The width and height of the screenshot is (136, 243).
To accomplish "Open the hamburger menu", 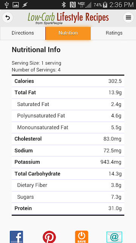I will click(x=128, y=17).
